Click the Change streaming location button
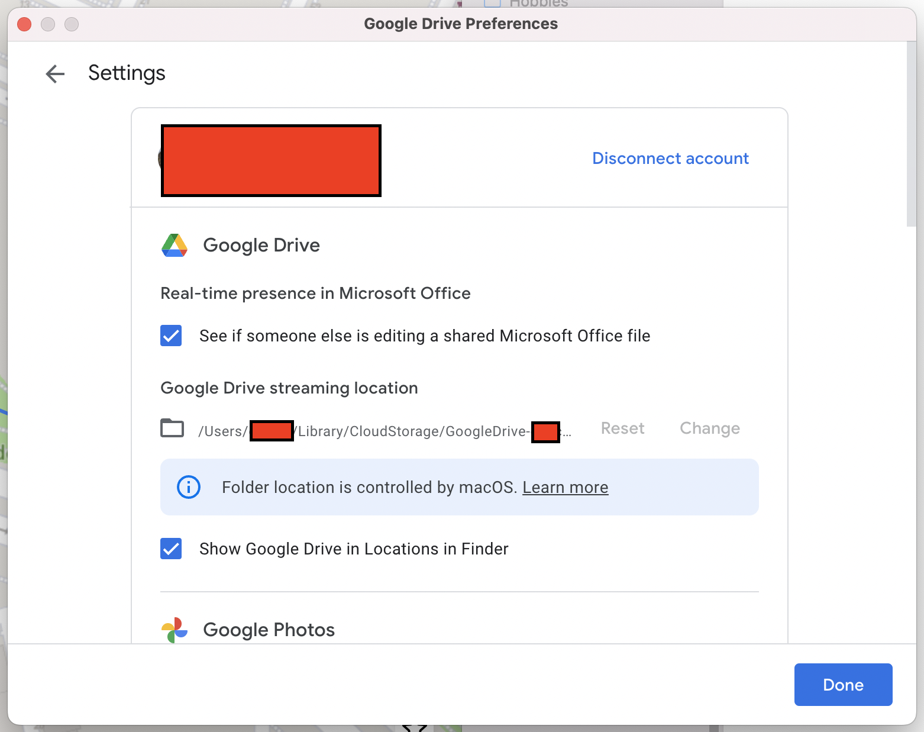The height and width of the screenshot is (732, 924). (710, 428)
